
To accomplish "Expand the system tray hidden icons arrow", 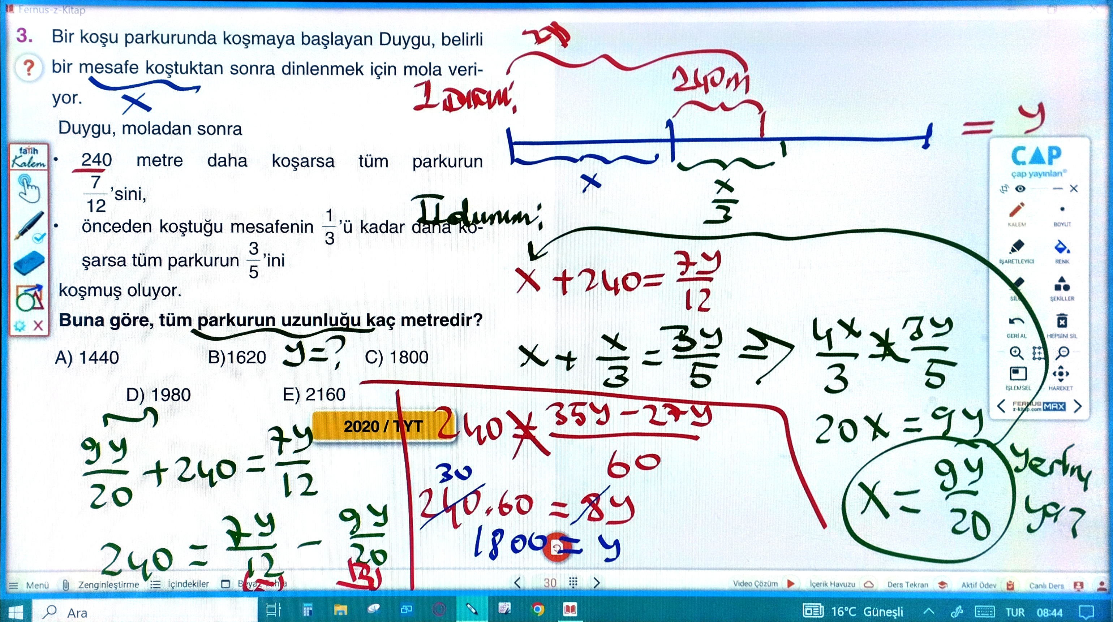I will [928, 611].
